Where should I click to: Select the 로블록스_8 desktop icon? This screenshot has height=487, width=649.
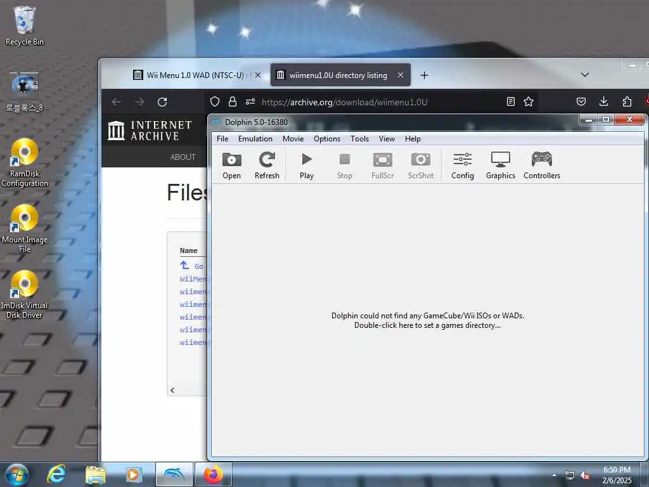(x=25, y=93)
